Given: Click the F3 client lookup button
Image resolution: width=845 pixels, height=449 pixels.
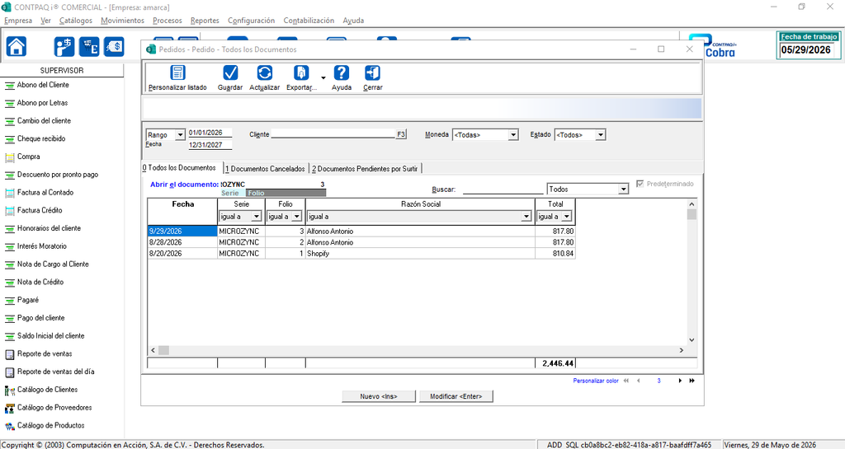Looking at the screenshot, I should click(x=401, y=134).
